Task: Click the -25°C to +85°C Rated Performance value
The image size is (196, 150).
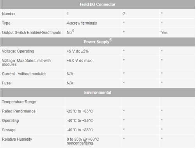Action: coord(80,111)
